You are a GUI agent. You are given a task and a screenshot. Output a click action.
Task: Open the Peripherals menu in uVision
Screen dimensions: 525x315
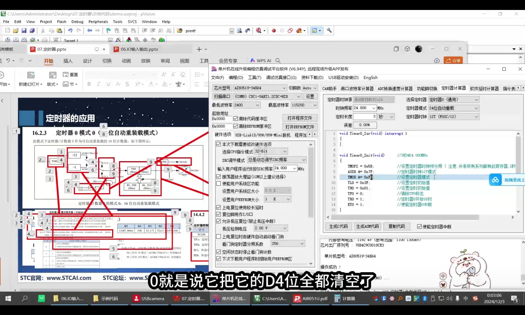(x=98, y=22)
